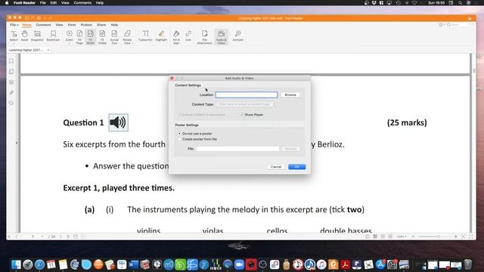The height and width of the screenshot is (272, 484).
Task: Go to next page in status bar
Action: click(60, 236)
